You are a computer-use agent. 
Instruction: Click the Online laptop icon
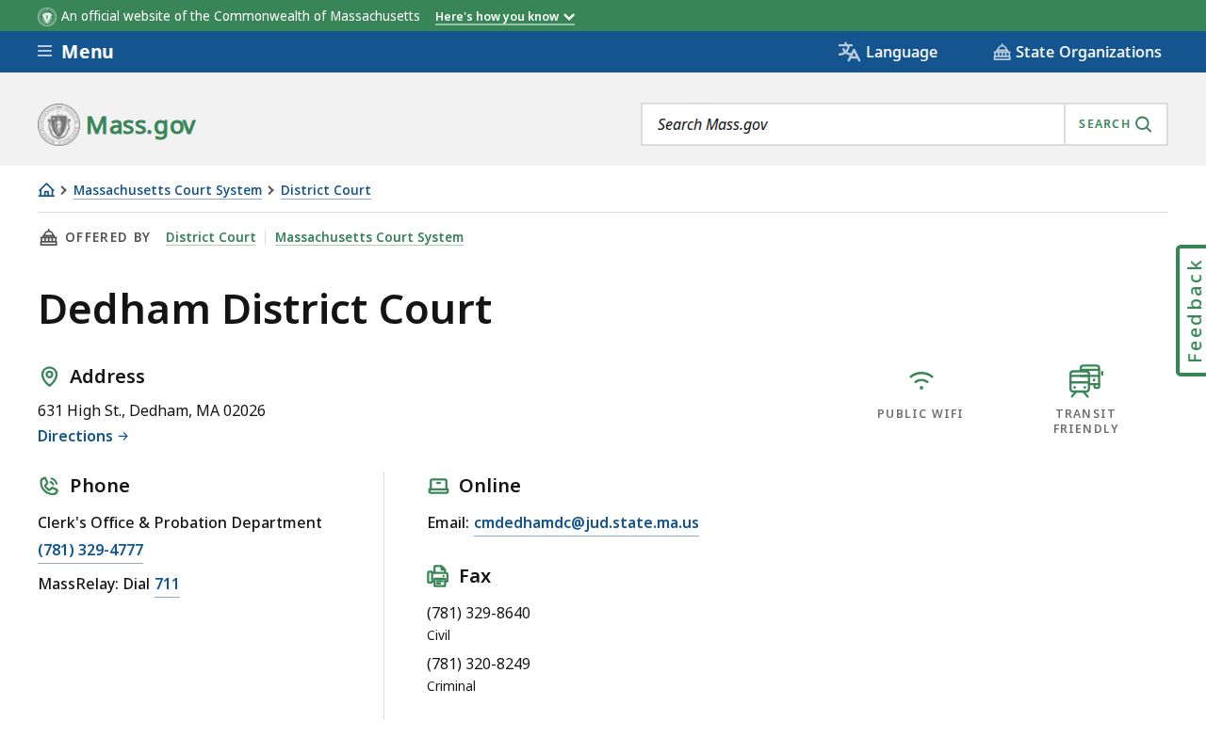pos(438,486)
